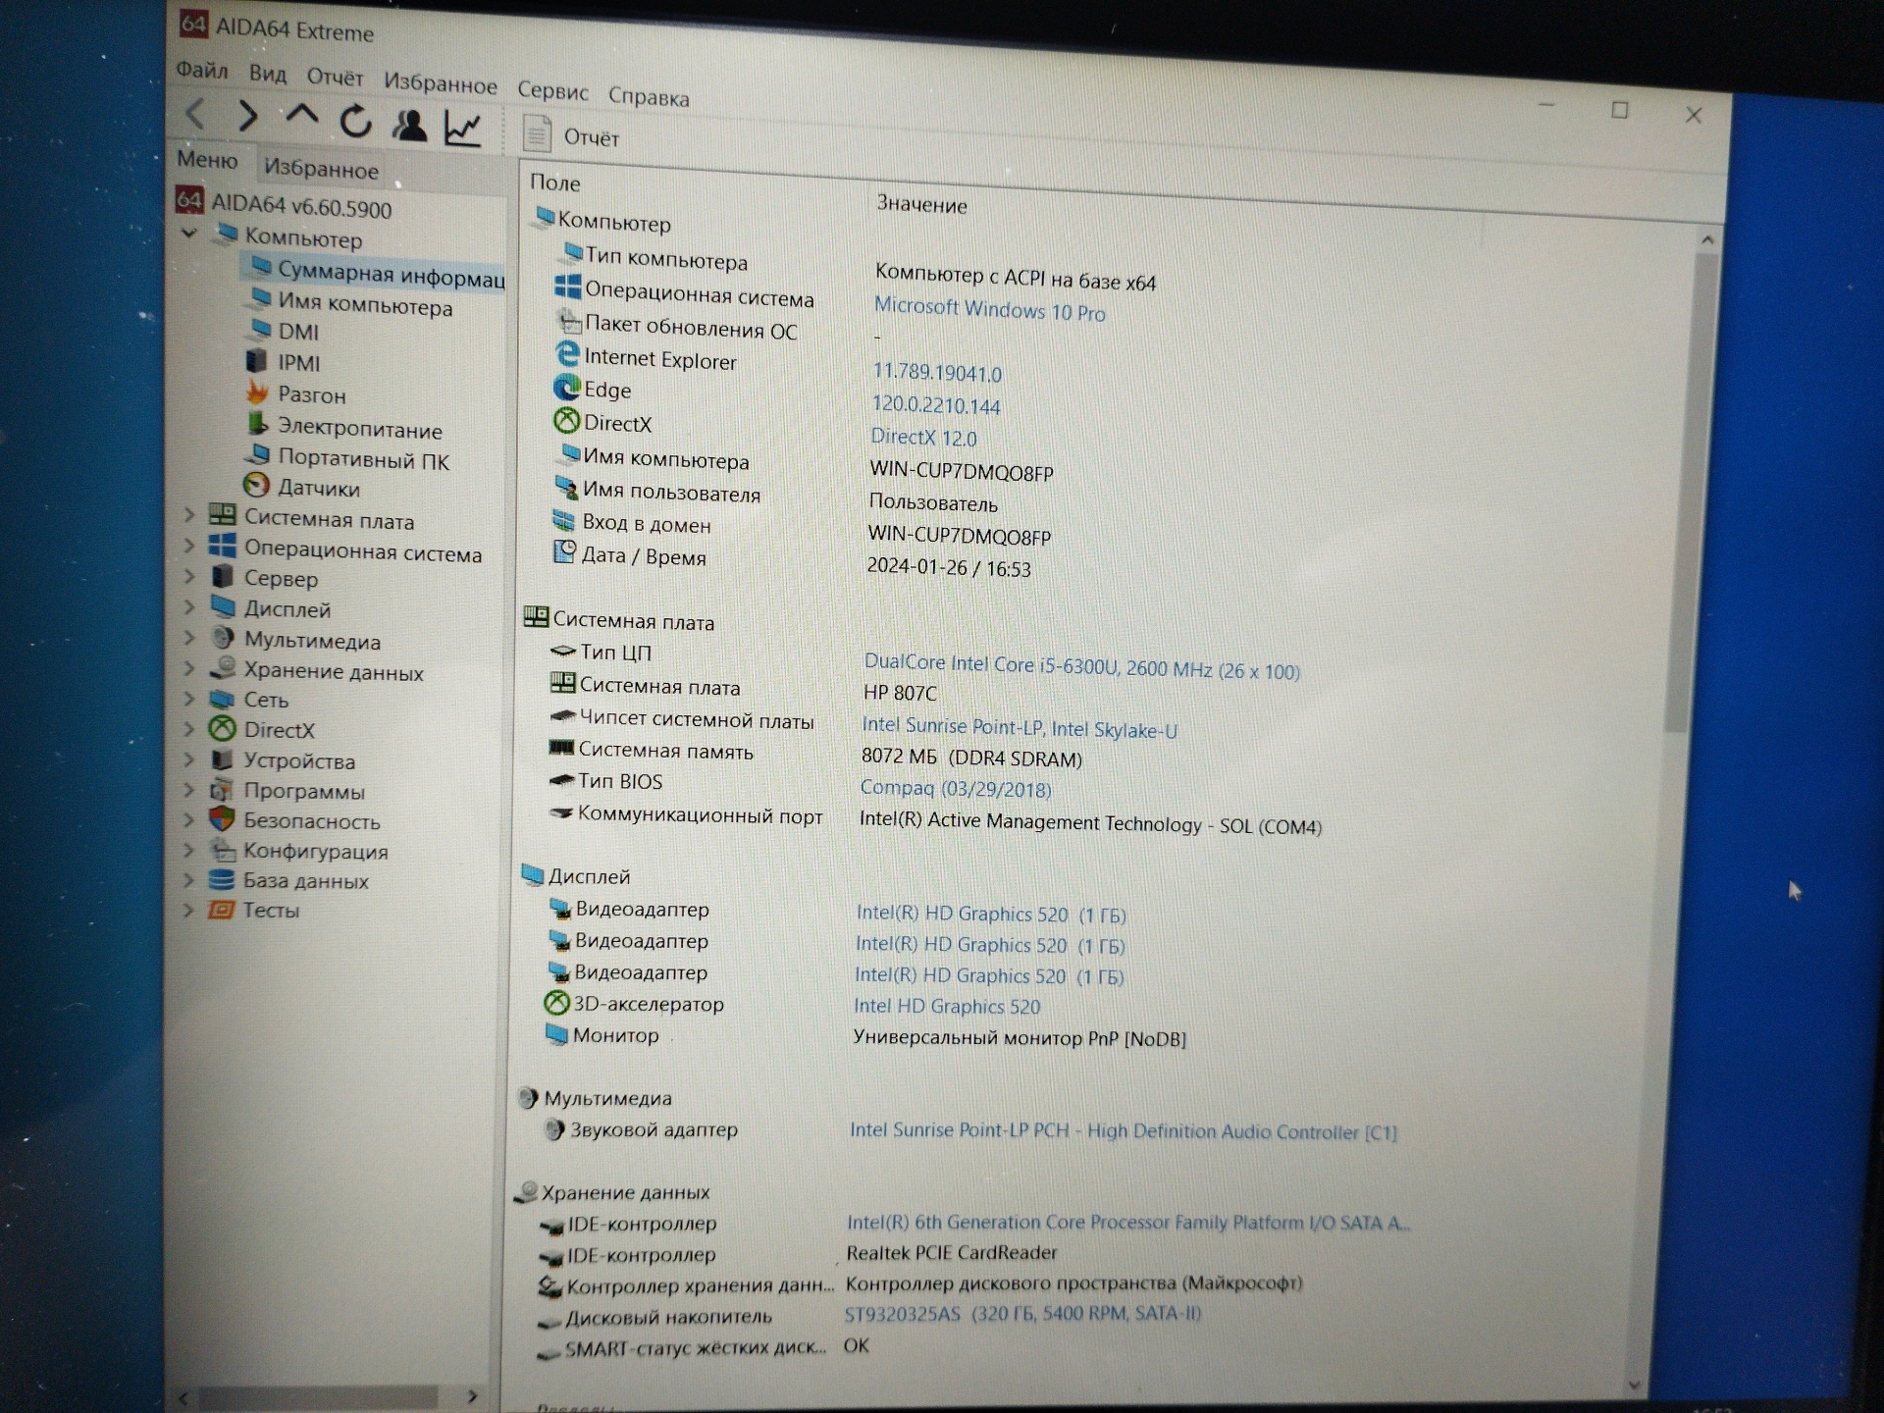This screenshot has width=1884, height=1413.
Task: Open the High Definition Audio Controller link
Action: [x=1124, y=1130]
